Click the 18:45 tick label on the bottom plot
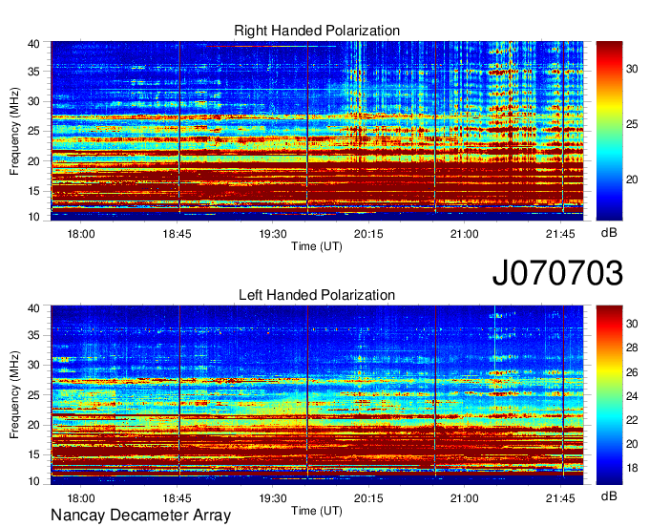 pos(177,498)
